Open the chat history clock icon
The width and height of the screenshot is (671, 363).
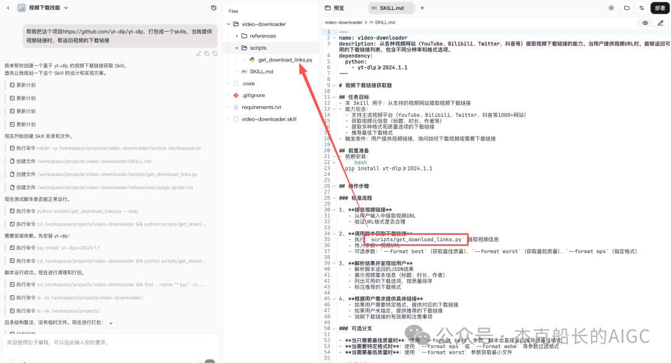214,7
